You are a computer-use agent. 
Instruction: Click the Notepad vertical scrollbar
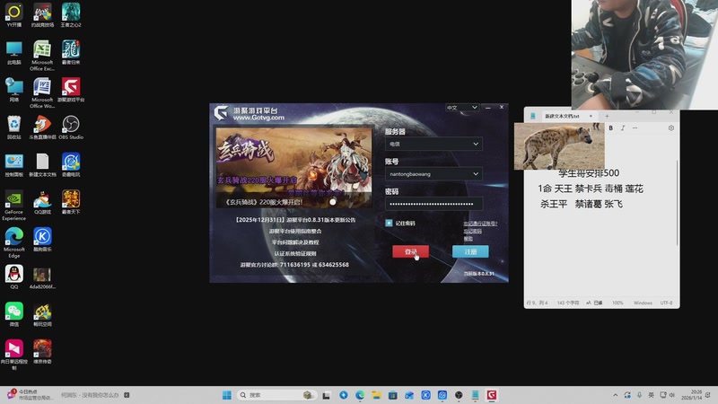(x=678, y=203)
